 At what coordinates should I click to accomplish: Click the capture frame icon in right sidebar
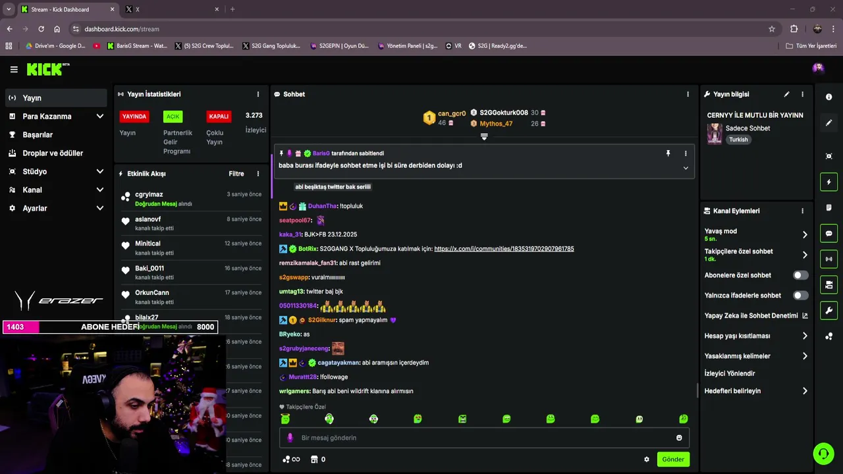point(829,156)
